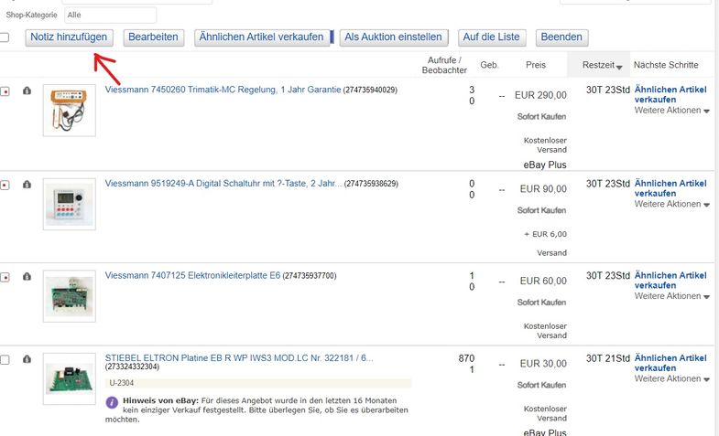Expand Weitere Aktionen for the Digital Schaltuhr listing
This screenshot has width=719, height=436.
[x=672, y=204]
